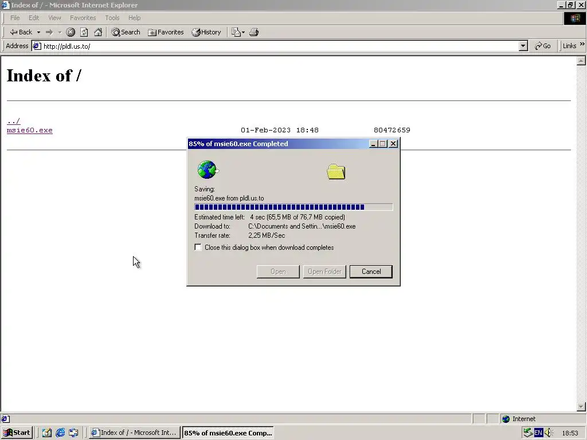Go to the Home page icon
This screenshot has width=587, height=440.
(x=98, y=32)
